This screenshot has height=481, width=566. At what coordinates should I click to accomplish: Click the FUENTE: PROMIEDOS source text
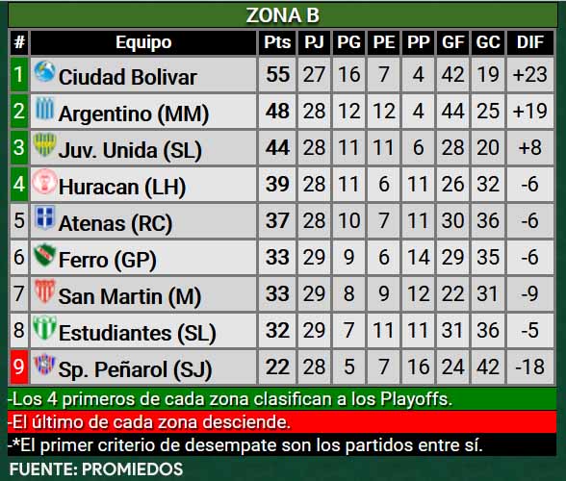(x=96, y=469)
